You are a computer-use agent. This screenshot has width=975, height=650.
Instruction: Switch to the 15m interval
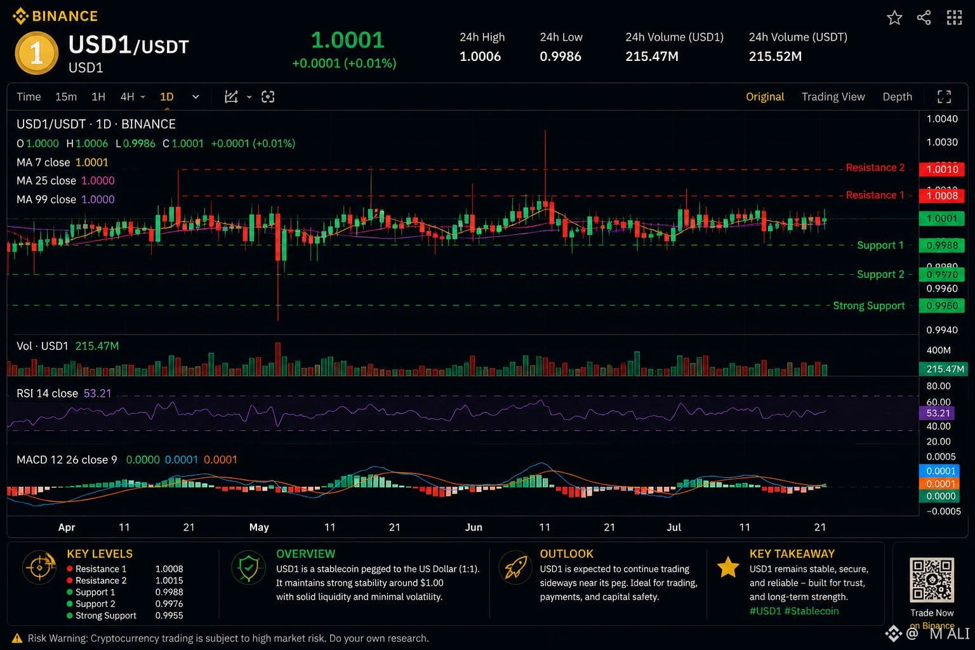point(66,96)
